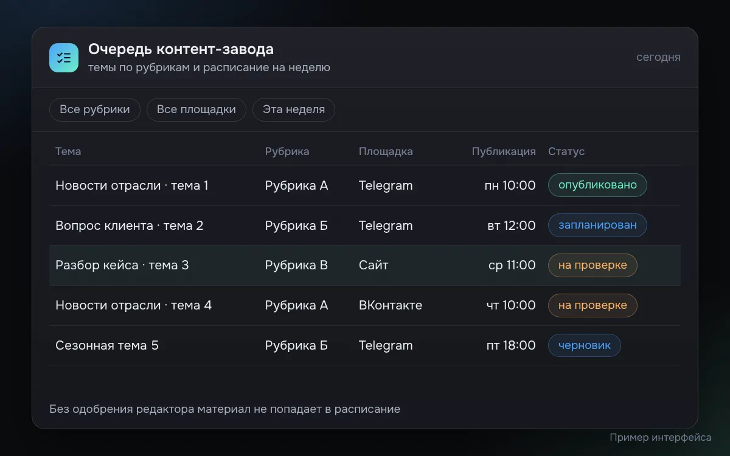Screen dimensions: 730x456
Task: Click the "опубликовано" status badge
Action: [597, 185]
